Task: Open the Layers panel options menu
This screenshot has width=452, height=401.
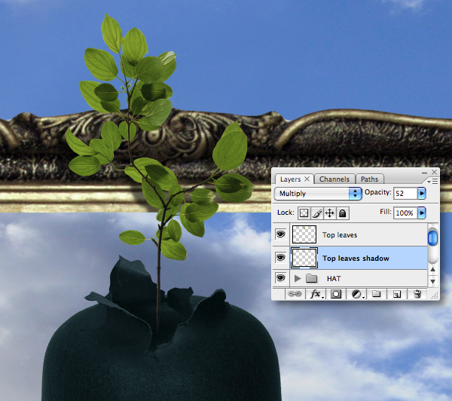Action: click(432, 181)
